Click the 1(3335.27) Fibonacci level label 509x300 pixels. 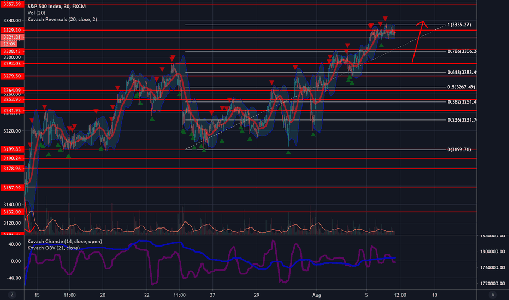[459, 25]
